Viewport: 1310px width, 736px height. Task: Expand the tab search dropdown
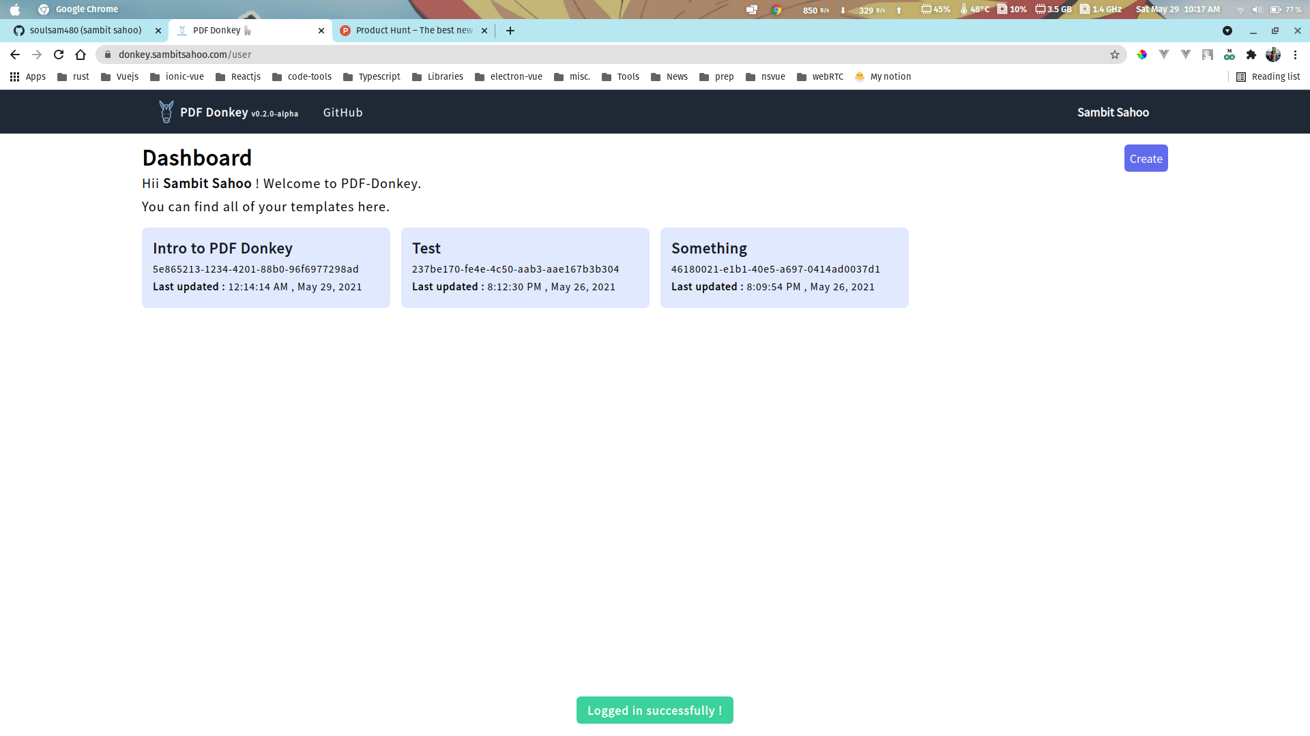pyautogui.click(x=1227, y=31)
